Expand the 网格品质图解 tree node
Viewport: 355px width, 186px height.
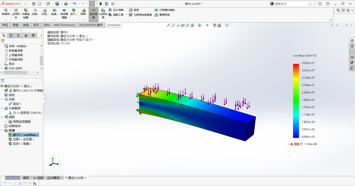point(6,121)
